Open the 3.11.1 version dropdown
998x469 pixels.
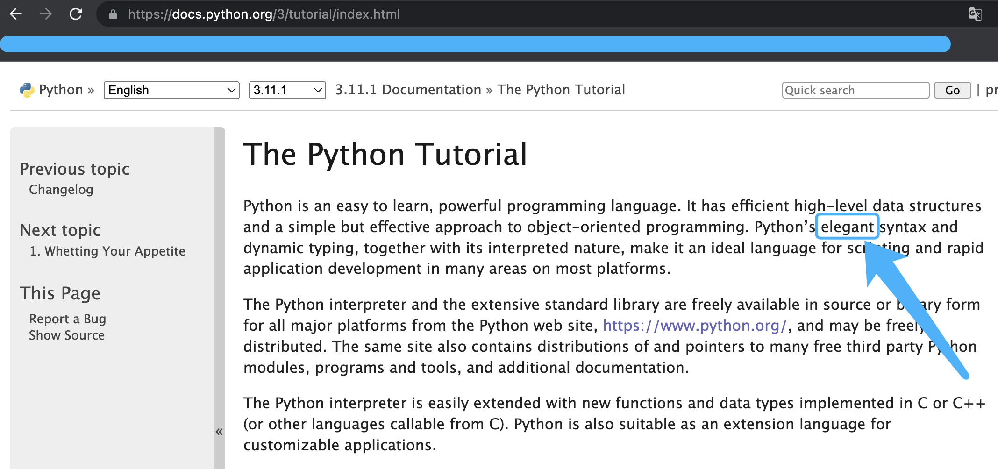(287, 90)
